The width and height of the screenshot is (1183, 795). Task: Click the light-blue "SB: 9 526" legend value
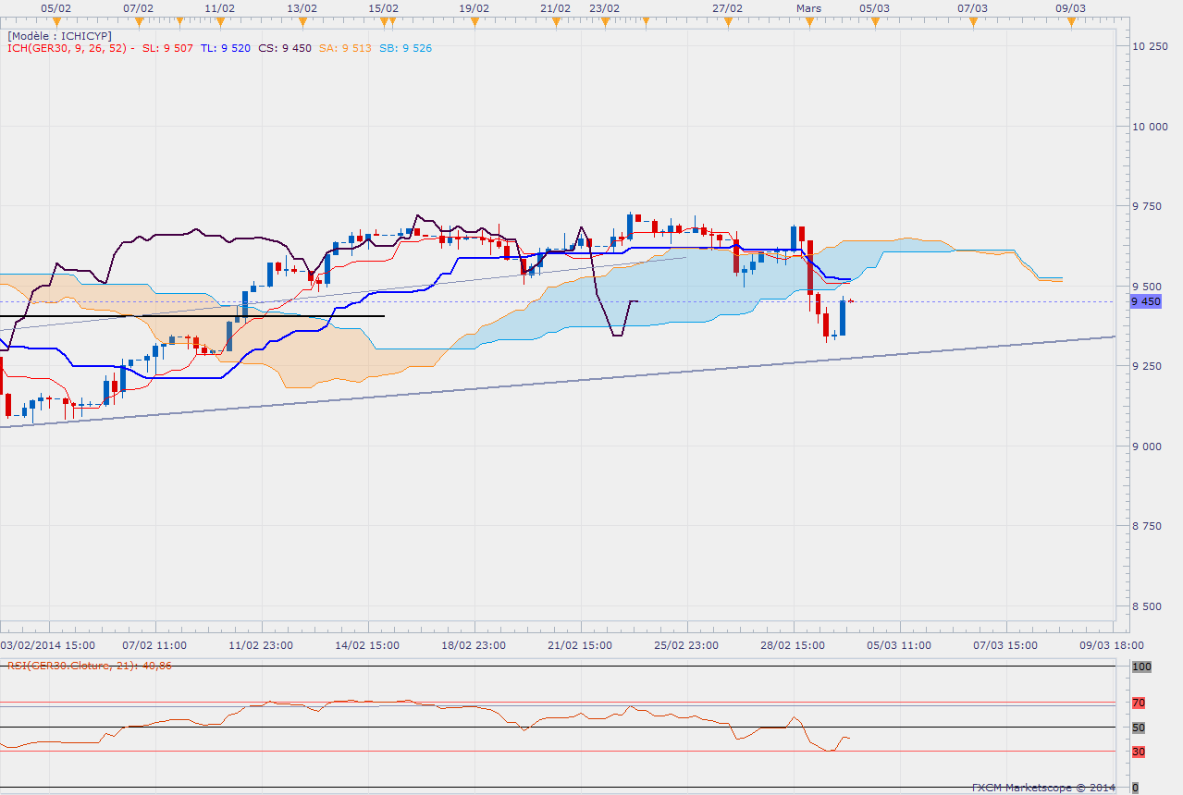(404, 48)
